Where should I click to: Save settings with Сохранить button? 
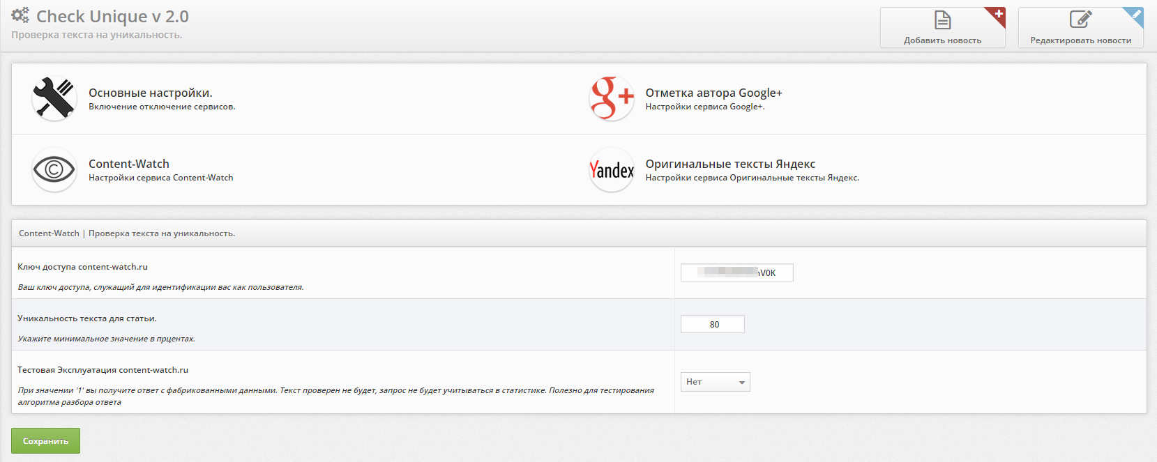tap(45, 440)
